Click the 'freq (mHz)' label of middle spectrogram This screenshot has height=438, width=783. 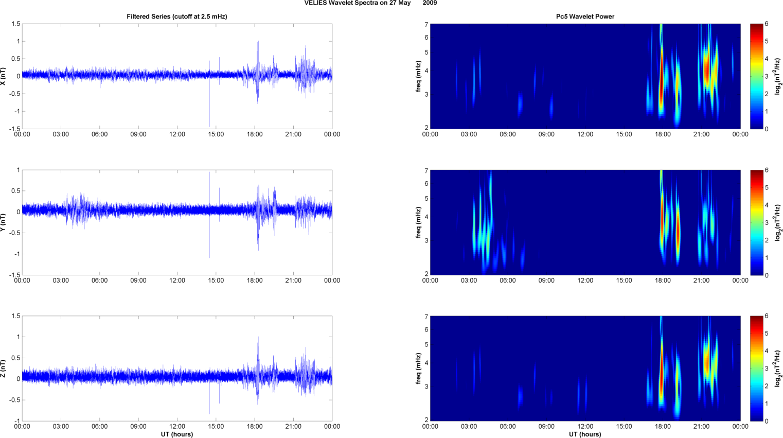tap(419, 222)
